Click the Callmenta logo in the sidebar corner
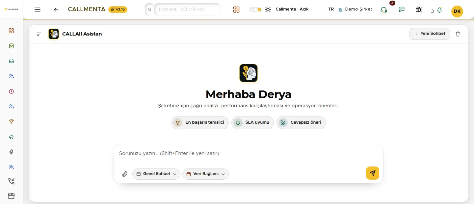The height and width of the screenshot is (204, 474). (x=11, y=9)
